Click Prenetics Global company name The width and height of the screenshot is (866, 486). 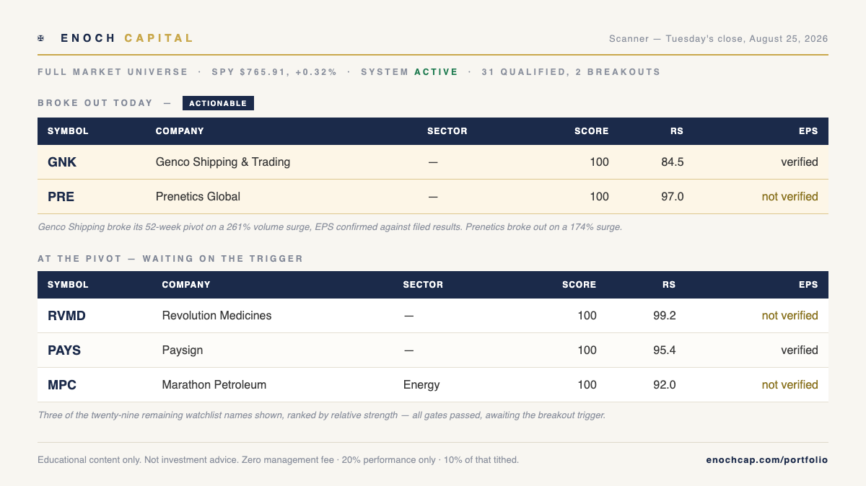198,197
